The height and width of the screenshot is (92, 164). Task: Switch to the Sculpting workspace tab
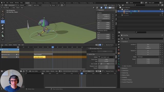click(40, 3)
